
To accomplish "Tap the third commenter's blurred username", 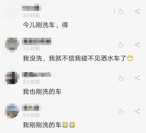I will [37, 74].
